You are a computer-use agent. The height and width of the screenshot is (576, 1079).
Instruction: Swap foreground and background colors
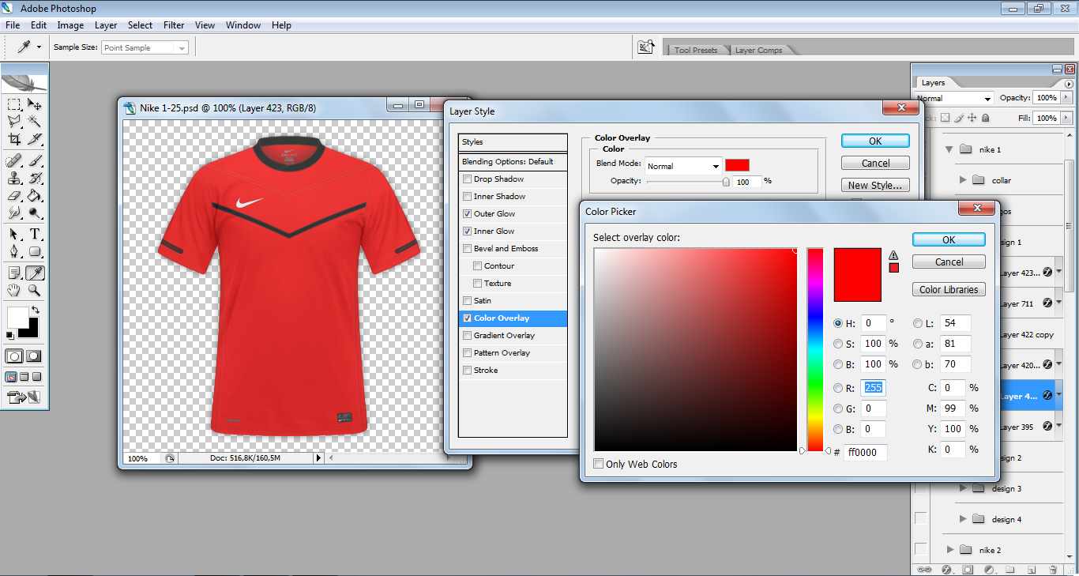[x=35, y=310]
